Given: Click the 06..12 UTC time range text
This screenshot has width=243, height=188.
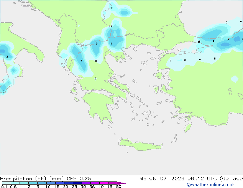Looking at the screenshot, I should pos(202,179).
